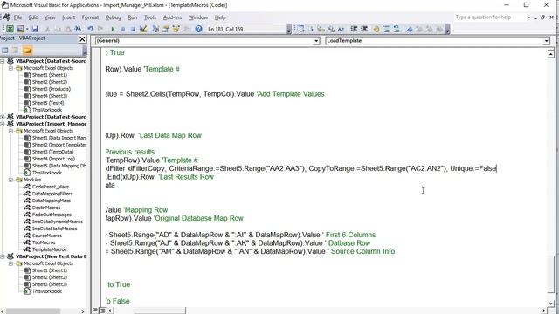Viewport: 559px width, 314px height.
Task: Click the Reset stop icon
Action: pyautogui.click(x=133, y=29)
